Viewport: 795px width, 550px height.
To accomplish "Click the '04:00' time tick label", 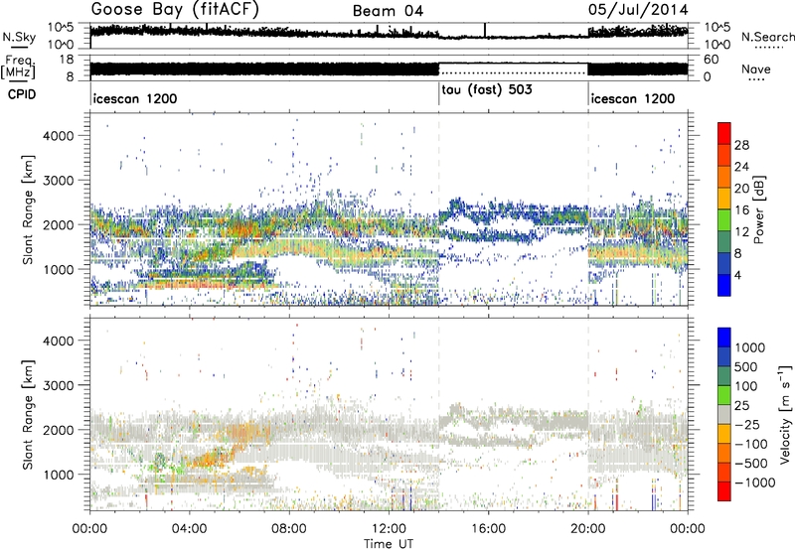I will coord(190,529).
